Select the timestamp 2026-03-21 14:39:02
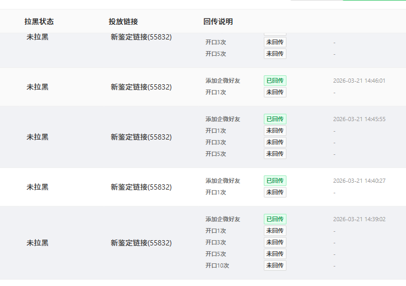The image size is (406, 286). (x=359, y=219)
